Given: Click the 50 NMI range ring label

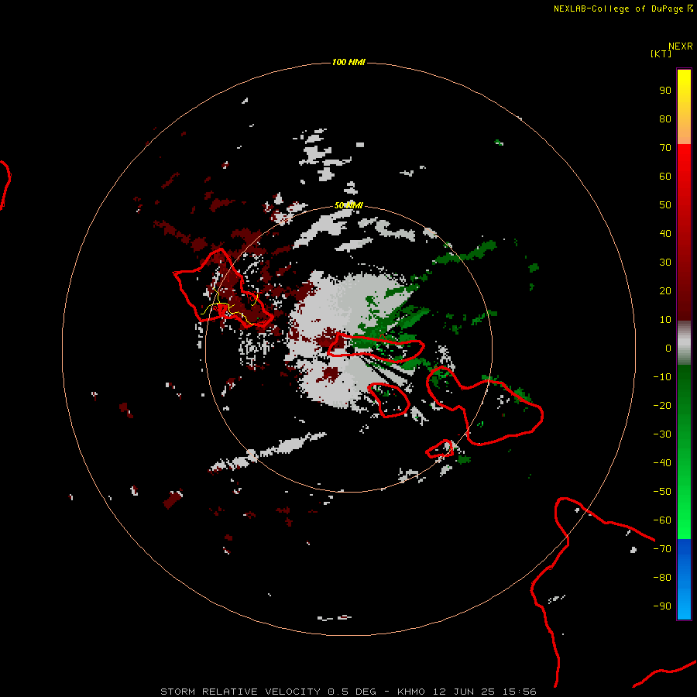Looking at the screenshot, I should [x=348, y=205].
